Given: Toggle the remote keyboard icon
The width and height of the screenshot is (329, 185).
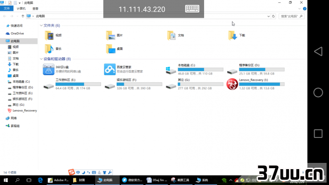Looking at the screenshot, I should pos(192,9).
